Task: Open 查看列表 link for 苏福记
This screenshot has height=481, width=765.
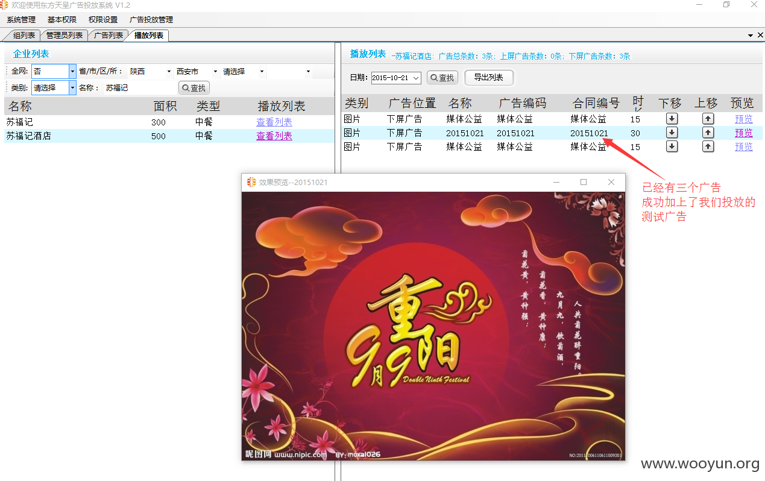Action: pos(274,122)
